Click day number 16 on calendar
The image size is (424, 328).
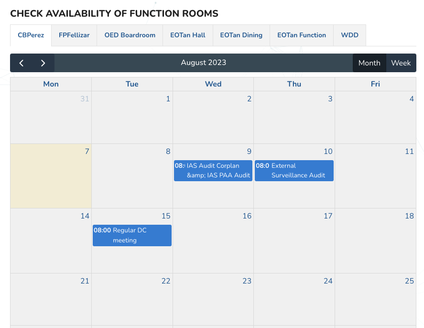247,216
